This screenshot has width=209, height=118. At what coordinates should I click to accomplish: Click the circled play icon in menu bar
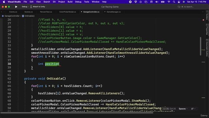(141, 2)
